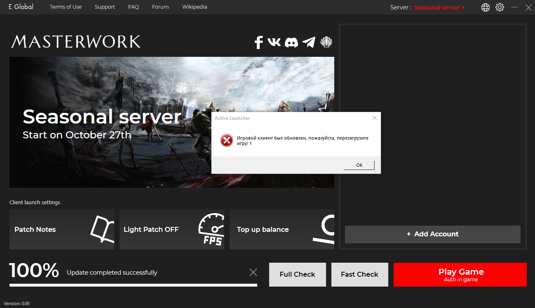Click 'Start on October 27th' banner text
535x308 pixels.
(77, 135)
